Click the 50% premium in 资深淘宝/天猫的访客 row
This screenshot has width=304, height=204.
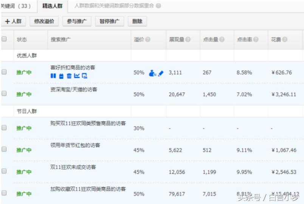(139, 95)
